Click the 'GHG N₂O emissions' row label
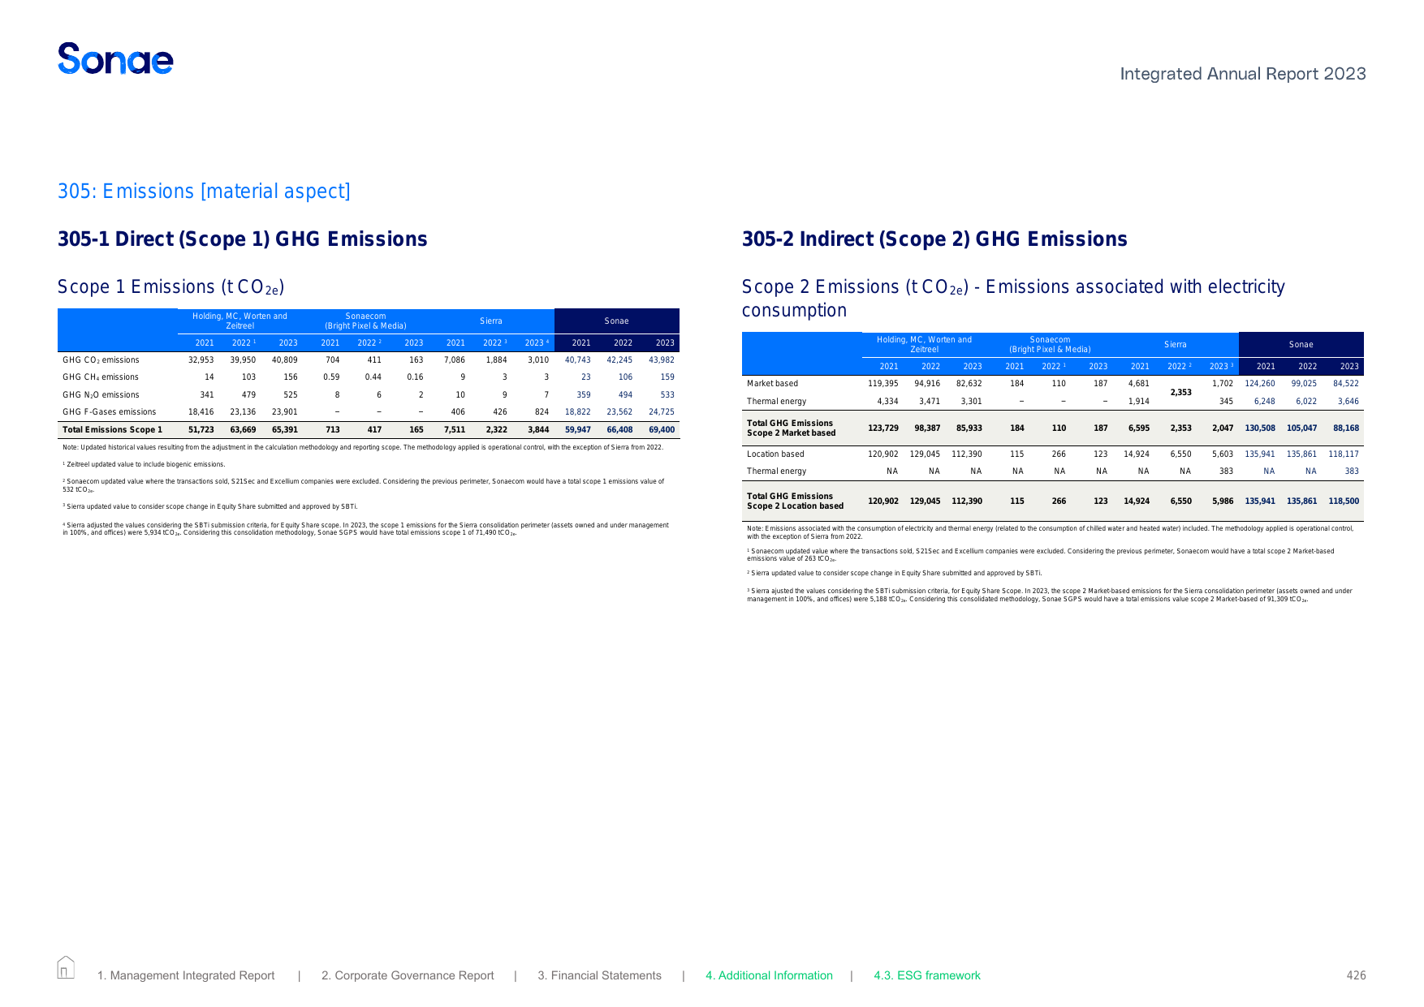Image resolution: width=1424 pixels, height=1007 pixels. click(101, 395)
